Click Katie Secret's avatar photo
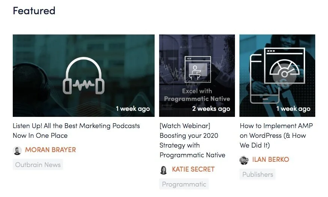This screenshot has width=328, height=197. (x=164, y=170)
